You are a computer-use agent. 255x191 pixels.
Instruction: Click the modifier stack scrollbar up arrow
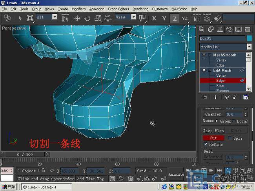click(248, 55)
